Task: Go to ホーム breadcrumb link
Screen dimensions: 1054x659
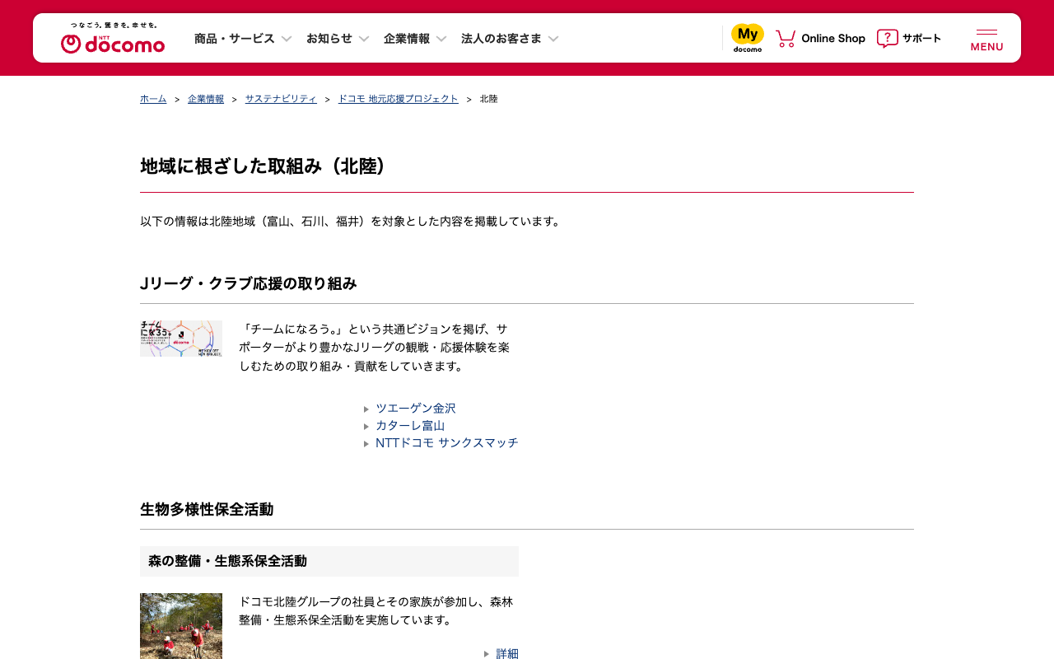Action: 153,99
